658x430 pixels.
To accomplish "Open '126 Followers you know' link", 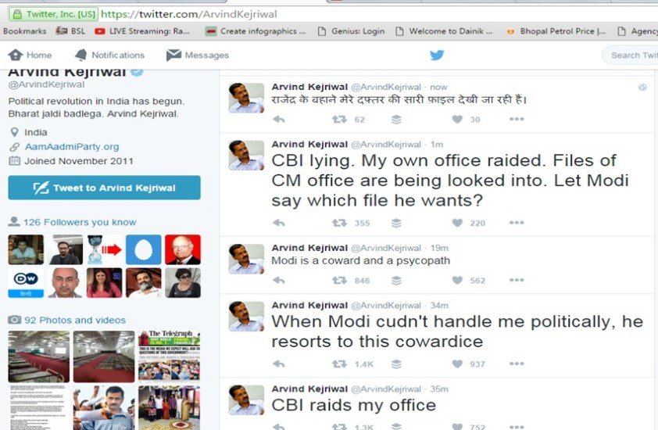I will coord(80,222).
